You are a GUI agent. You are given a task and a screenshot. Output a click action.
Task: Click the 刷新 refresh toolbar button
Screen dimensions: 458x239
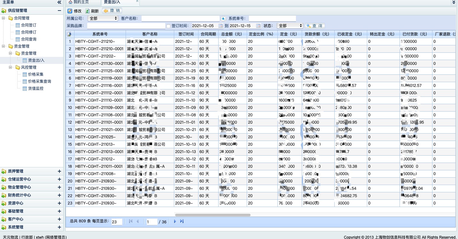[x=92, y=11]
